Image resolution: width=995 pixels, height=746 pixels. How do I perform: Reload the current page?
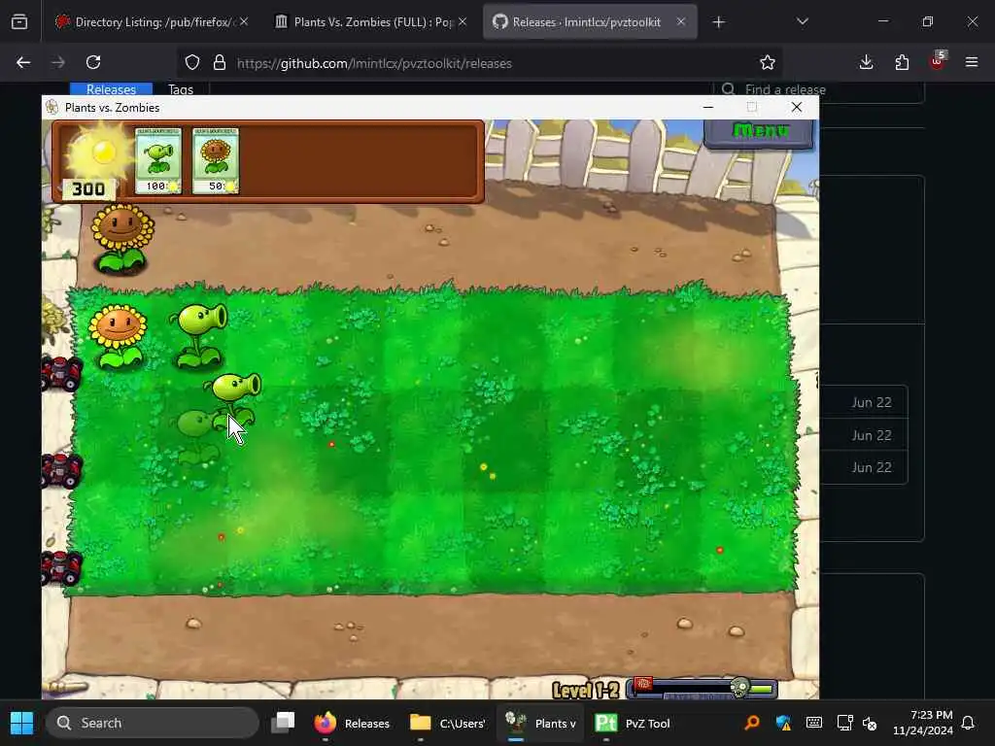point(93,62)
